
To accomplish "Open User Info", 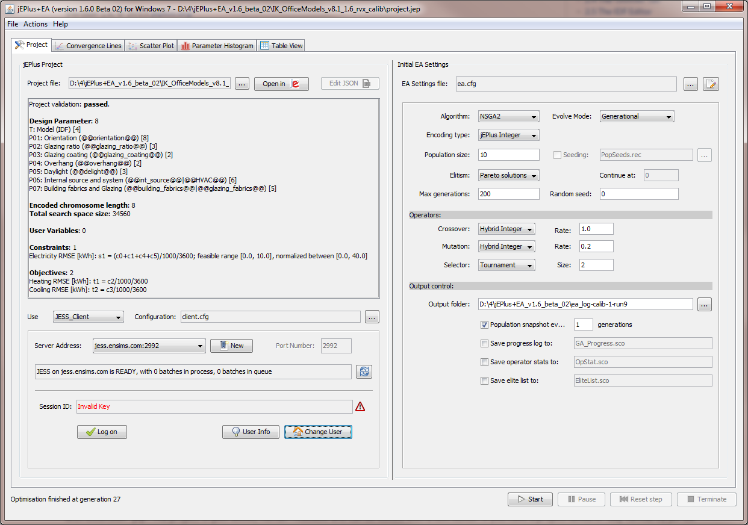I will (251, 432).
